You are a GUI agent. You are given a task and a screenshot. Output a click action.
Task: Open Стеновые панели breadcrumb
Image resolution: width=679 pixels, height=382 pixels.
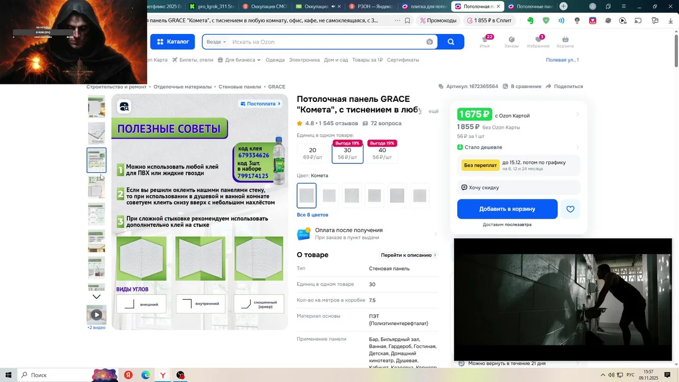240,86
